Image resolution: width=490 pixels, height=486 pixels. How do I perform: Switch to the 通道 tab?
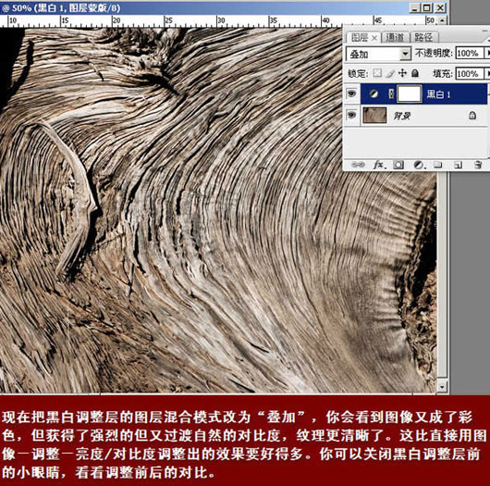[395, 38]
